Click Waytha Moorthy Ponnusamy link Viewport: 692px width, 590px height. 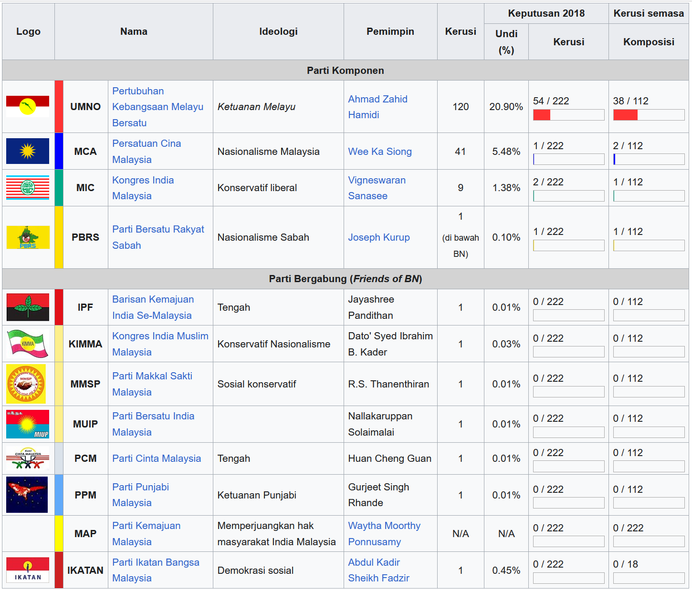click(x=384, y=534)
